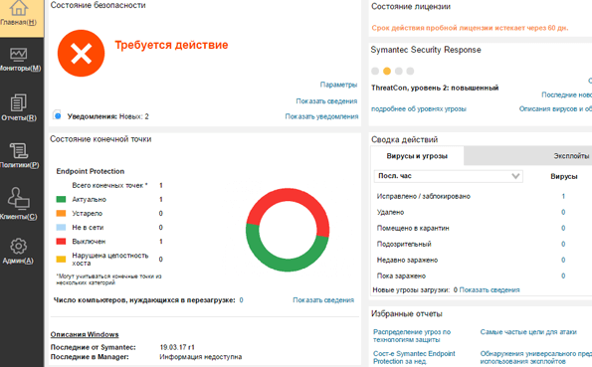
Task: Click the Недавно заражено count 0
Action: (563, 260)
